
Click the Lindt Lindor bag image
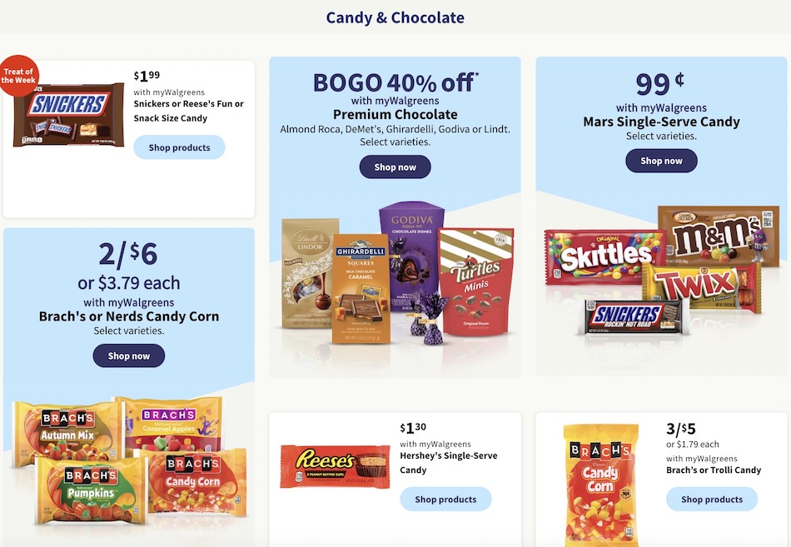click(x=309, y=273)
